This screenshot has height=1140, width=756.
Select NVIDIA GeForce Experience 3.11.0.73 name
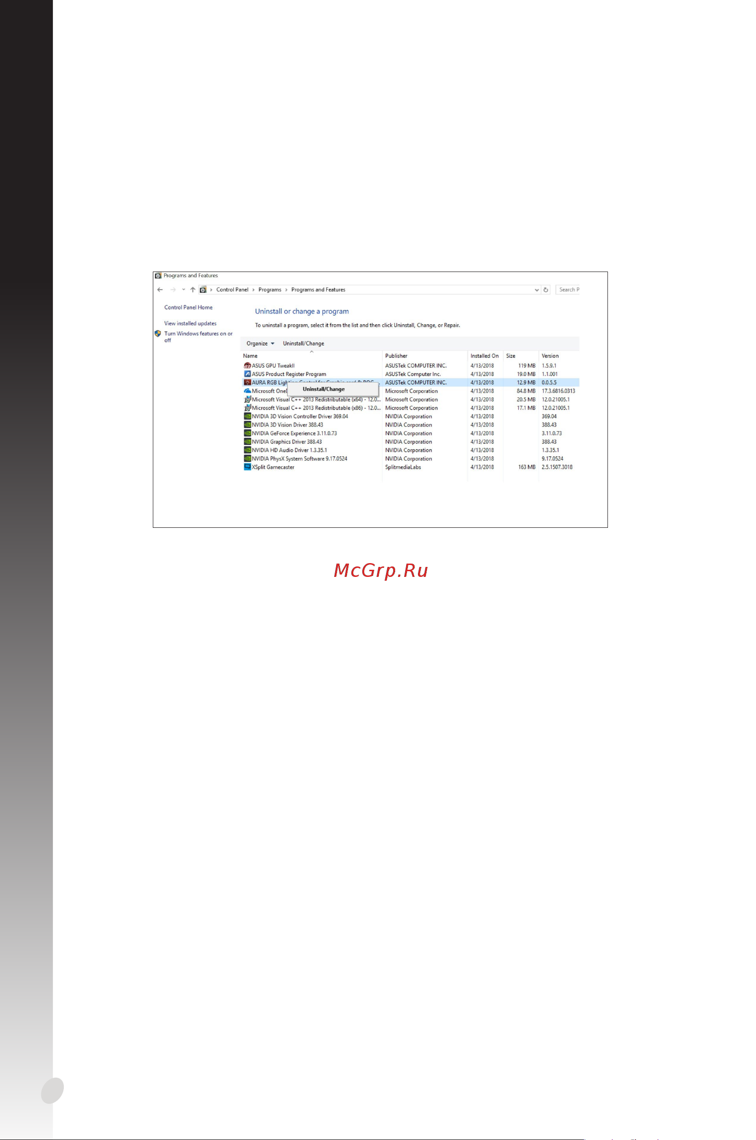click(294, 433)
